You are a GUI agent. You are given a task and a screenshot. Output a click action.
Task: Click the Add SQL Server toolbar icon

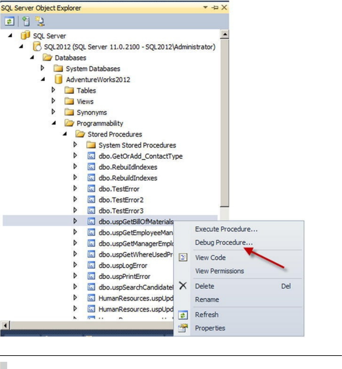tap(26, 21)
